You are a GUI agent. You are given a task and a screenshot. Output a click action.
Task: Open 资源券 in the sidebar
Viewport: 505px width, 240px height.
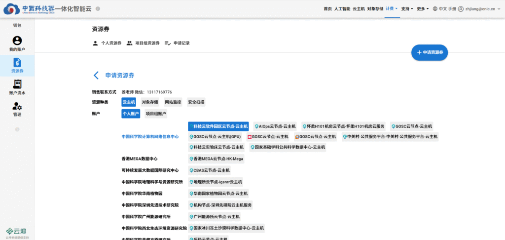click(x=17, y=66)
